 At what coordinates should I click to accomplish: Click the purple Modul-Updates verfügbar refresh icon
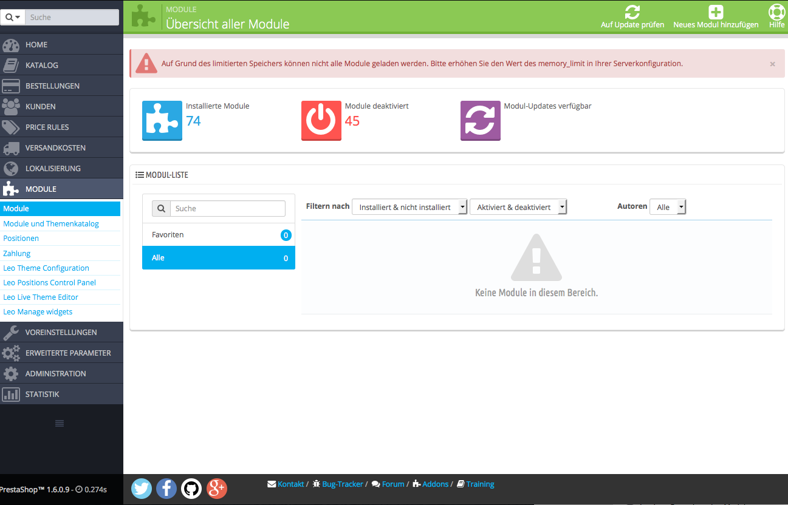pyautogui.click(x=481, y=121)
